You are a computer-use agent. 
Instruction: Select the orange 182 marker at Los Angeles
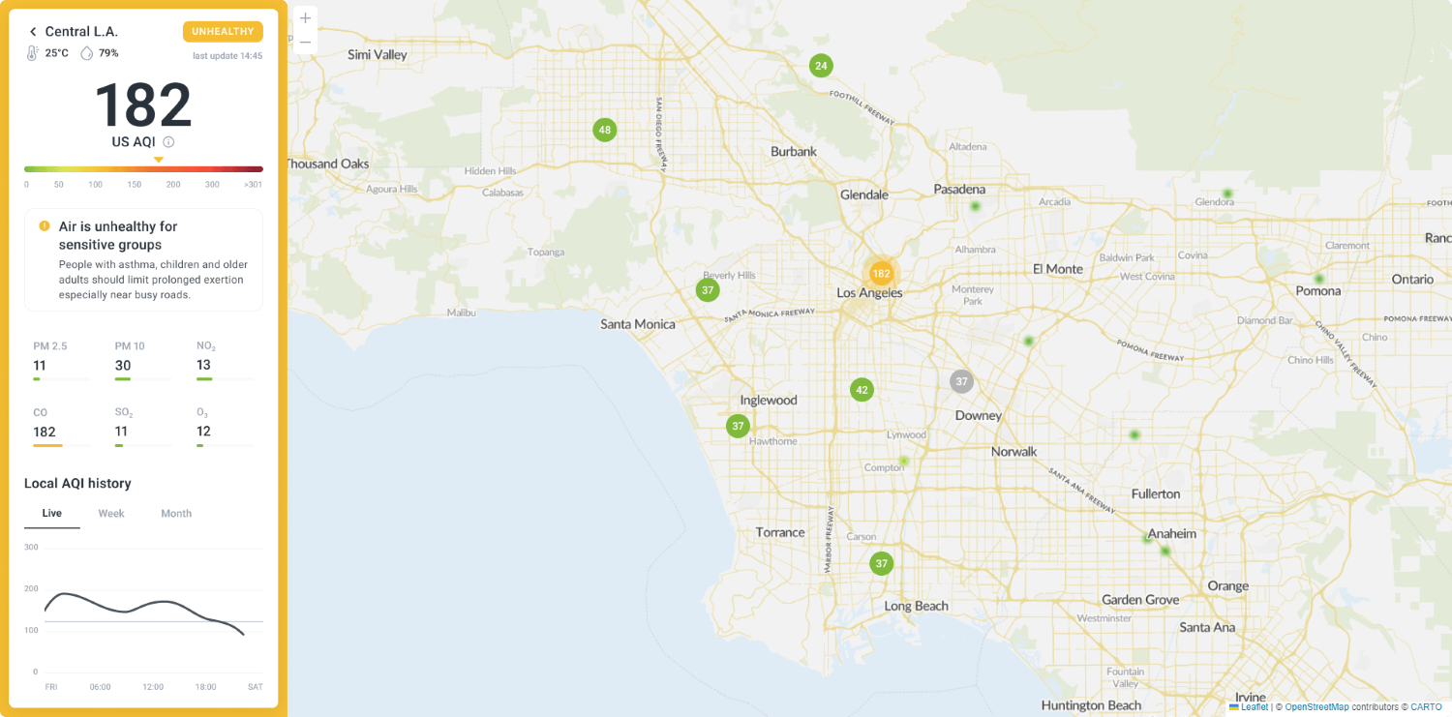pos(881,274)
